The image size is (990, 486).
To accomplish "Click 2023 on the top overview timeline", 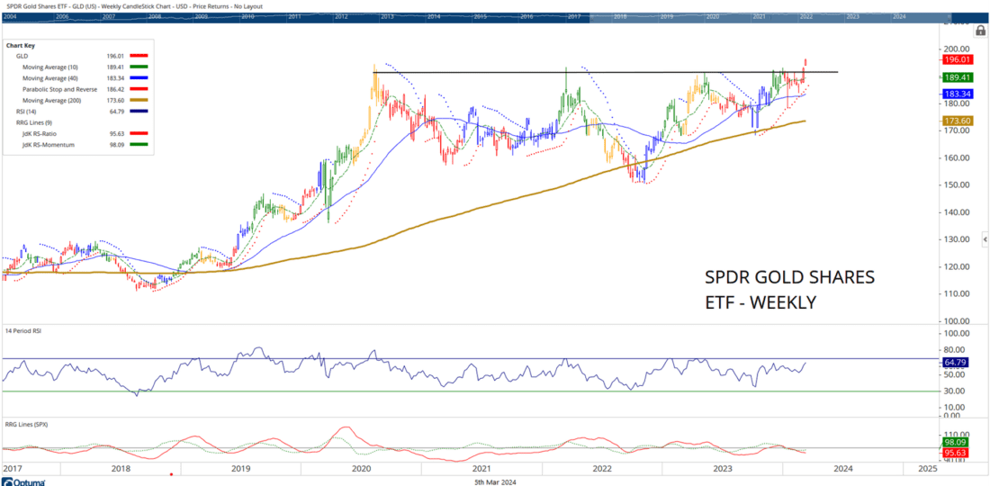I will (852, 17).
